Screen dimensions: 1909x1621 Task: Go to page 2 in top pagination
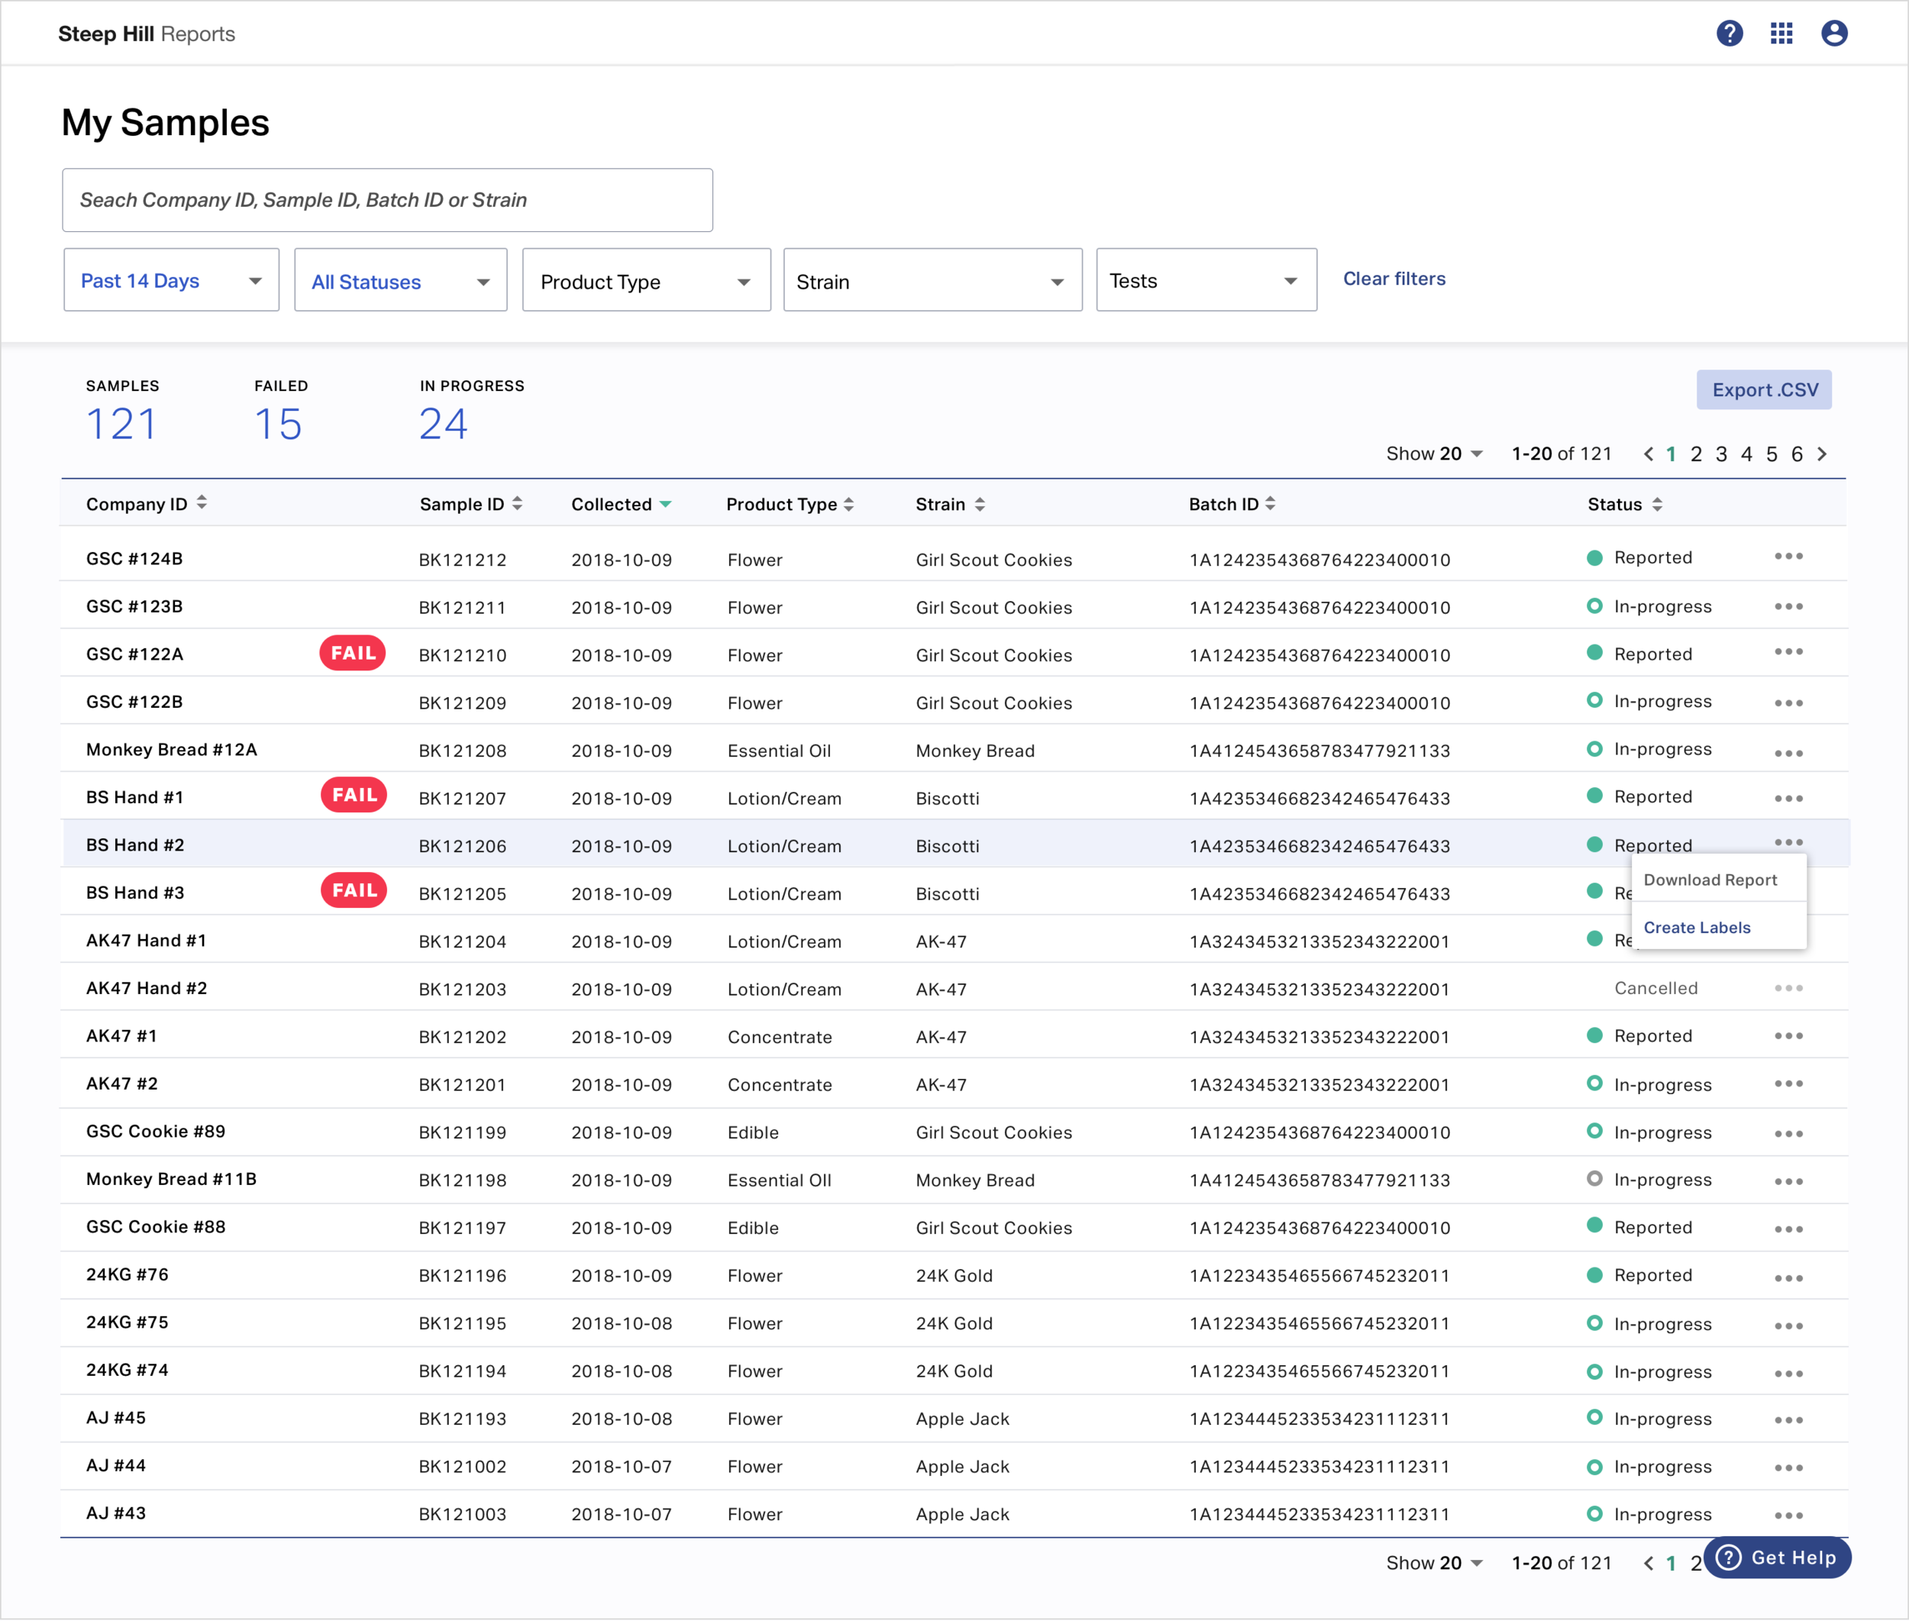pos(1696,454)
